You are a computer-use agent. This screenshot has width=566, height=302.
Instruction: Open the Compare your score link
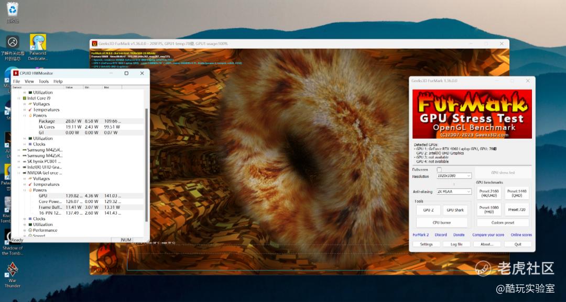(488, 235)
